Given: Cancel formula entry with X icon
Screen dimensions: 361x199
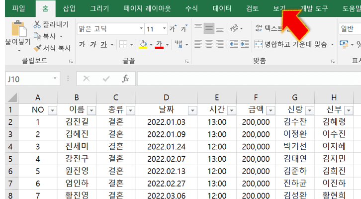Looking at the screenshot, I should point(87,79).
